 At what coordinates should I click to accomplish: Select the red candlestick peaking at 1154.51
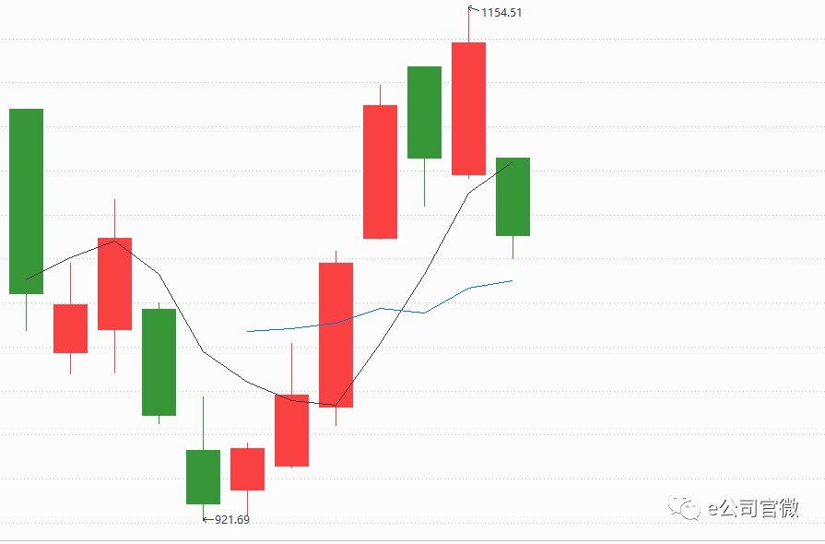pos(468,109)
